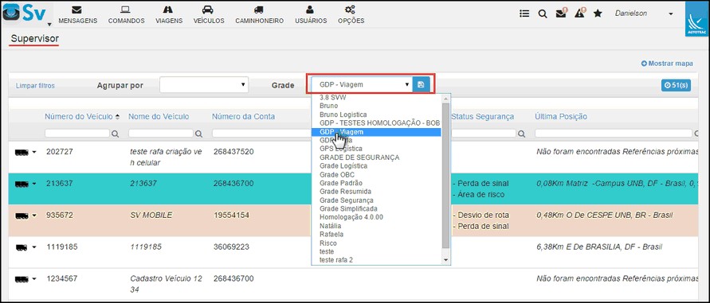Screen dimensions: 710x303
Task: Click the Status Segurança filter field
Action: [484, 134]
